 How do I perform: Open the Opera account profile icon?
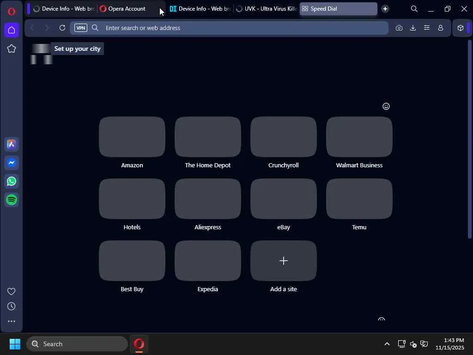[440, 28]
